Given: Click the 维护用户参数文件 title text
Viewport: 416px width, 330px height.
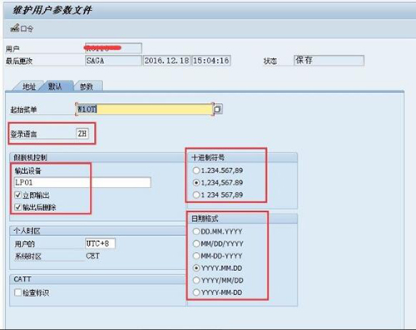Looking at the screenshot, I should pyautogui.click(x=52, y=10).
